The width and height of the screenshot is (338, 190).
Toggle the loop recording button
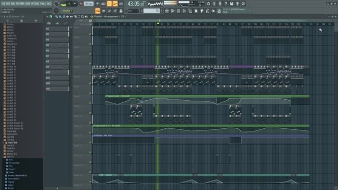tap(121, 4)
